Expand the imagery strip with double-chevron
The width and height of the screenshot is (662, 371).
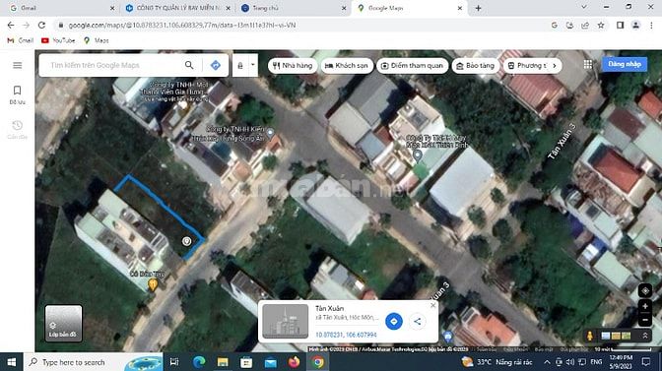tap(645, 336)
